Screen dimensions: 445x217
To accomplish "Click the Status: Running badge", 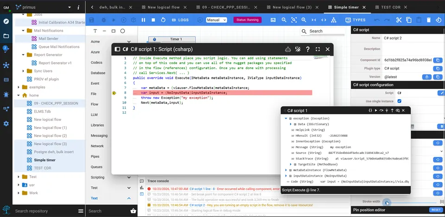I will [247, 20].
